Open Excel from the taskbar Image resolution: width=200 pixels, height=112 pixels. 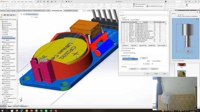pos(51,111)
